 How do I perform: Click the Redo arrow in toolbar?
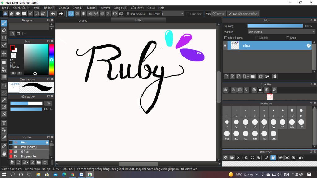pyautogui.click(x=61, y=14)
